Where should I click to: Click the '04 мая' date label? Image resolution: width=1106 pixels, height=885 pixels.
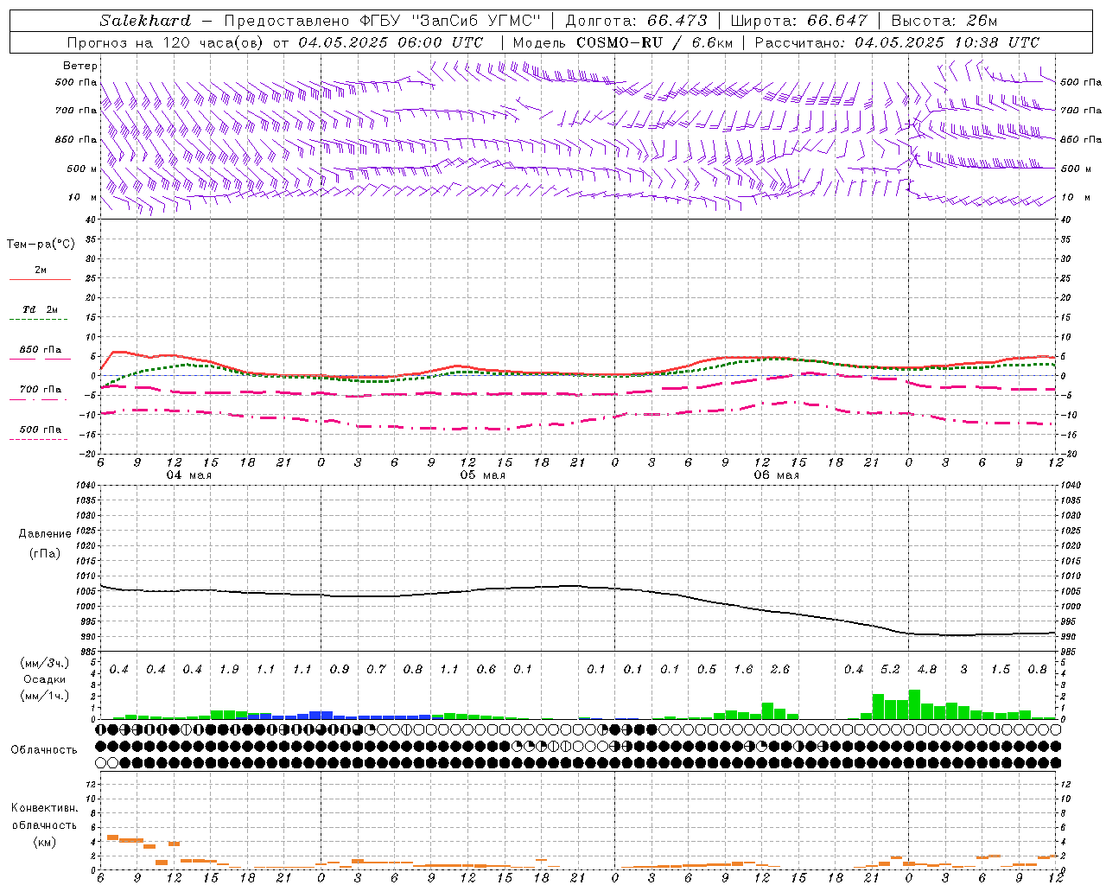(188, 475)
